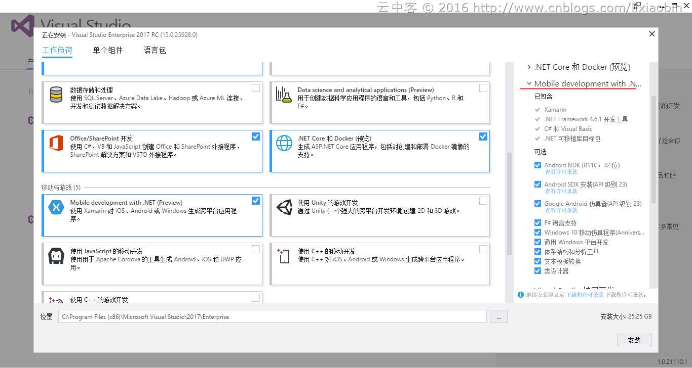The height and width of the screenshot is (368, 692).
Task: Uncheck Google Android 仿真器 option
Action: click(x=537, y=204)
